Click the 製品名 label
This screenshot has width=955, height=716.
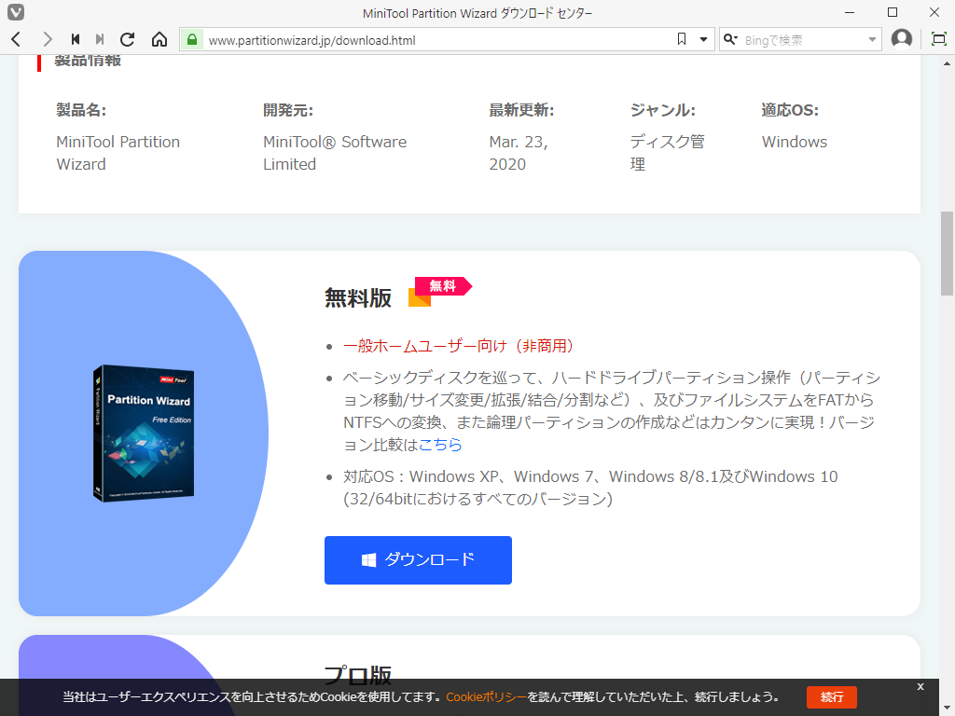[81, 110]
